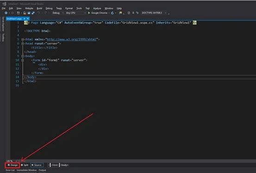The height and width of the screenshot is (173, 256).
Task: Start debugging with Google Chrome
Action: 98,13
